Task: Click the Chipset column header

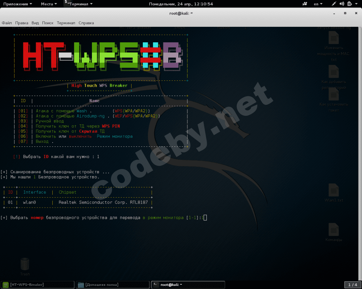Action: [x=68, y=192]
